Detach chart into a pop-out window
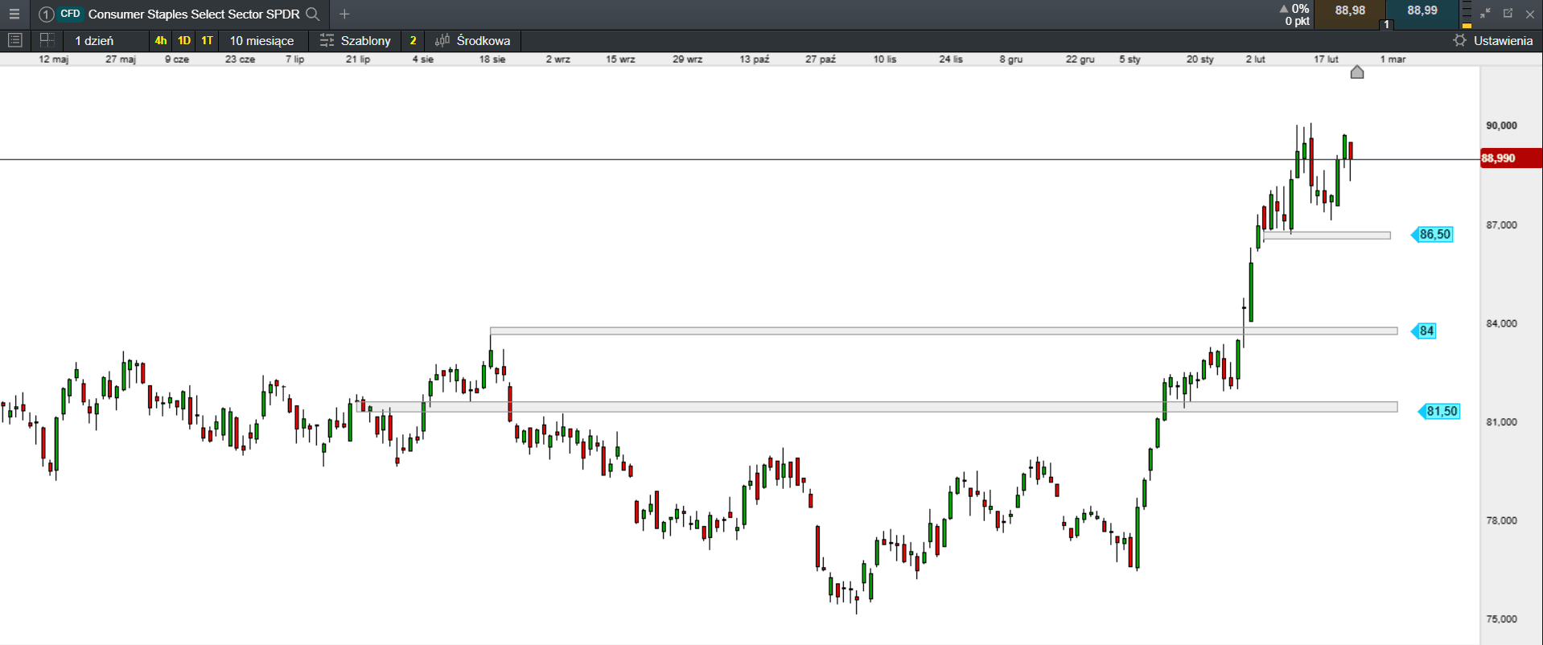 click(1508, 14)
